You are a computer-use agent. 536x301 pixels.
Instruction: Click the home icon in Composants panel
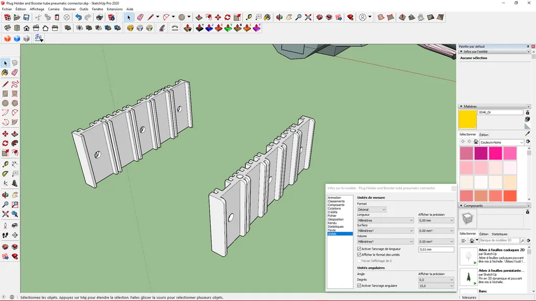click(x=472, y=240)
